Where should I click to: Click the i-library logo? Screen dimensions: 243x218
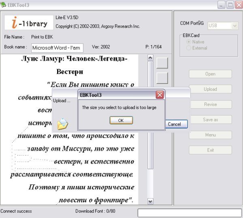29,23
